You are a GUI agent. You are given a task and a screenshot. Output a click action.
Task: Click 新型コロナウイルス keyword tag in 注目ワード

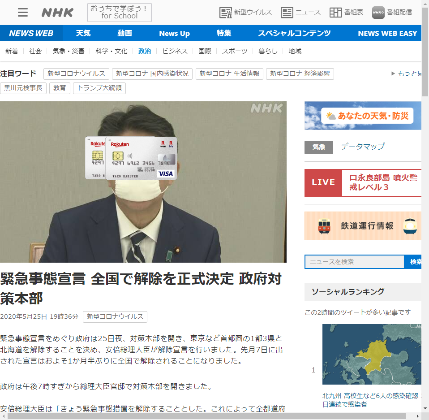[x=76, y=74]
